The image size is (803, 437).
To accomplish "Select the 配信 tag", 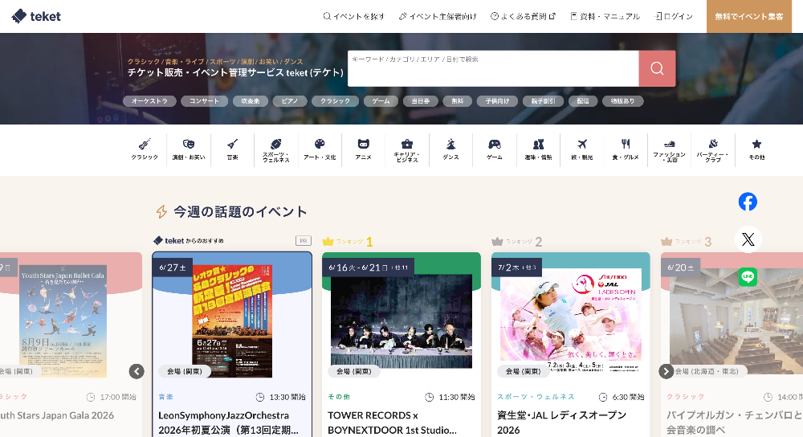I will click(583, 101).
